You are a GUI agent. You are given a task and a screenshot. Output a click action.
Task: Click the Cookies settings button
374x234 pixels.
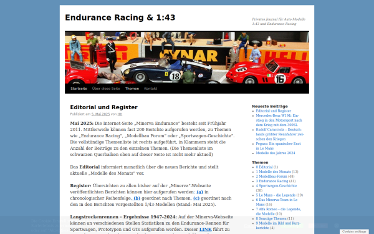354,232
